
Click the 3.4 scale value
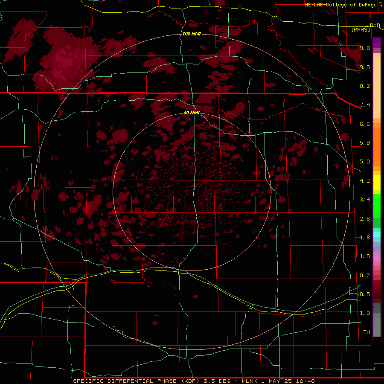coord(365,200)
